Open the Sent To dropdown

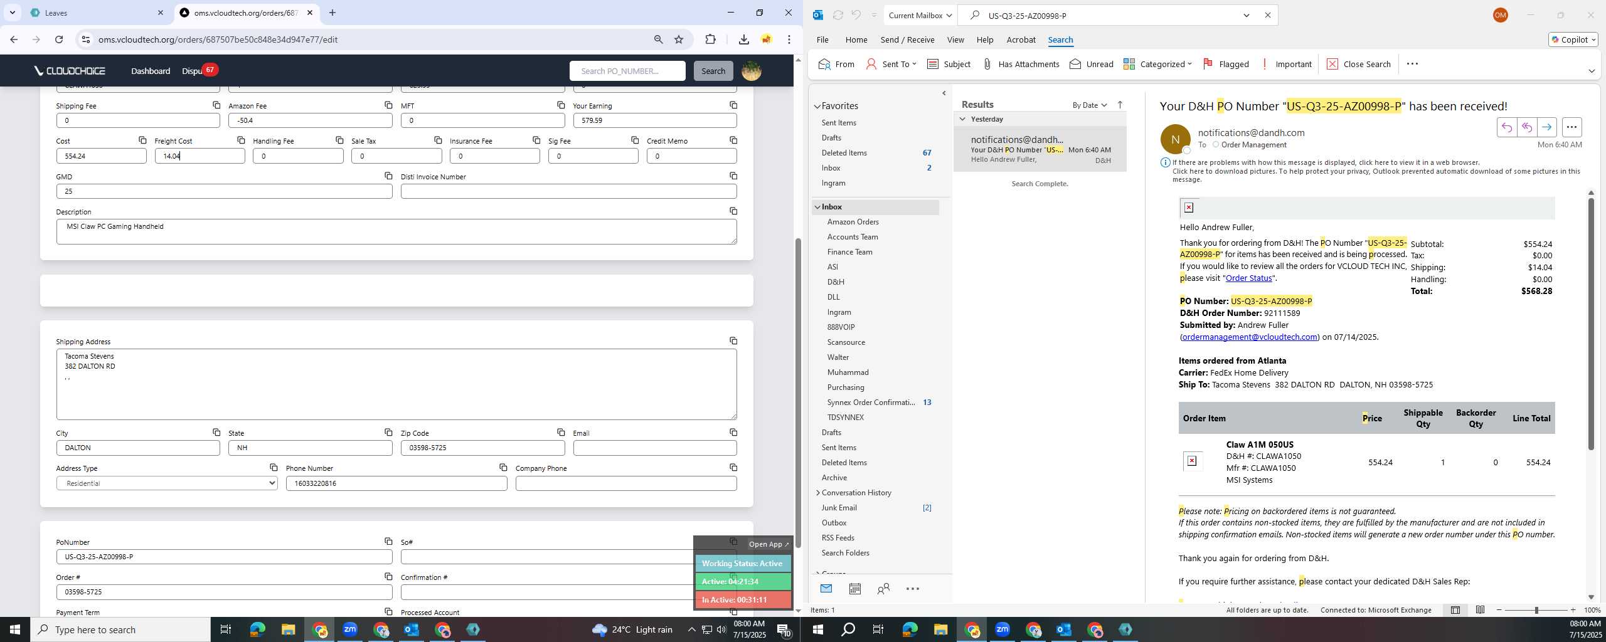[891, 64]
